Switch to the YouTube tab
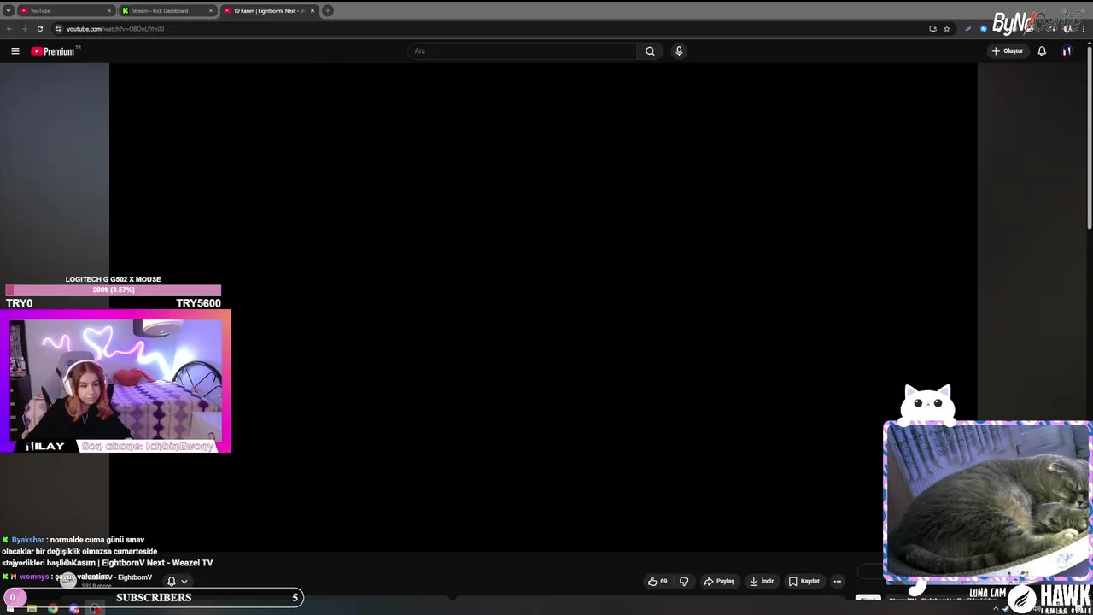 coord(66,10)
